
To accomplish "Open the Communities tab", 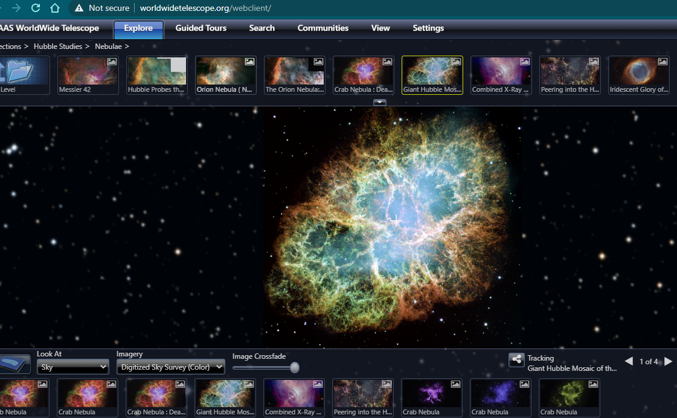I will tap(323, 28).
